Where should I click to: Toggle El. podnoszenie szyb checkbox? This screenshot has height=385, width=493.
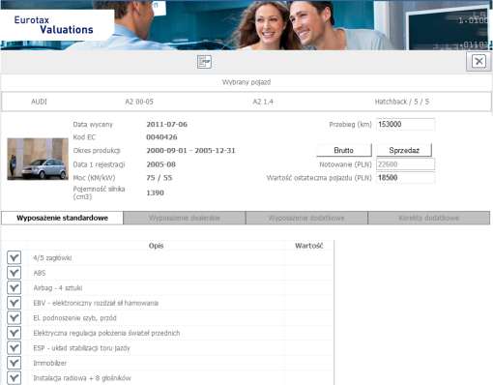coord(14,317)
